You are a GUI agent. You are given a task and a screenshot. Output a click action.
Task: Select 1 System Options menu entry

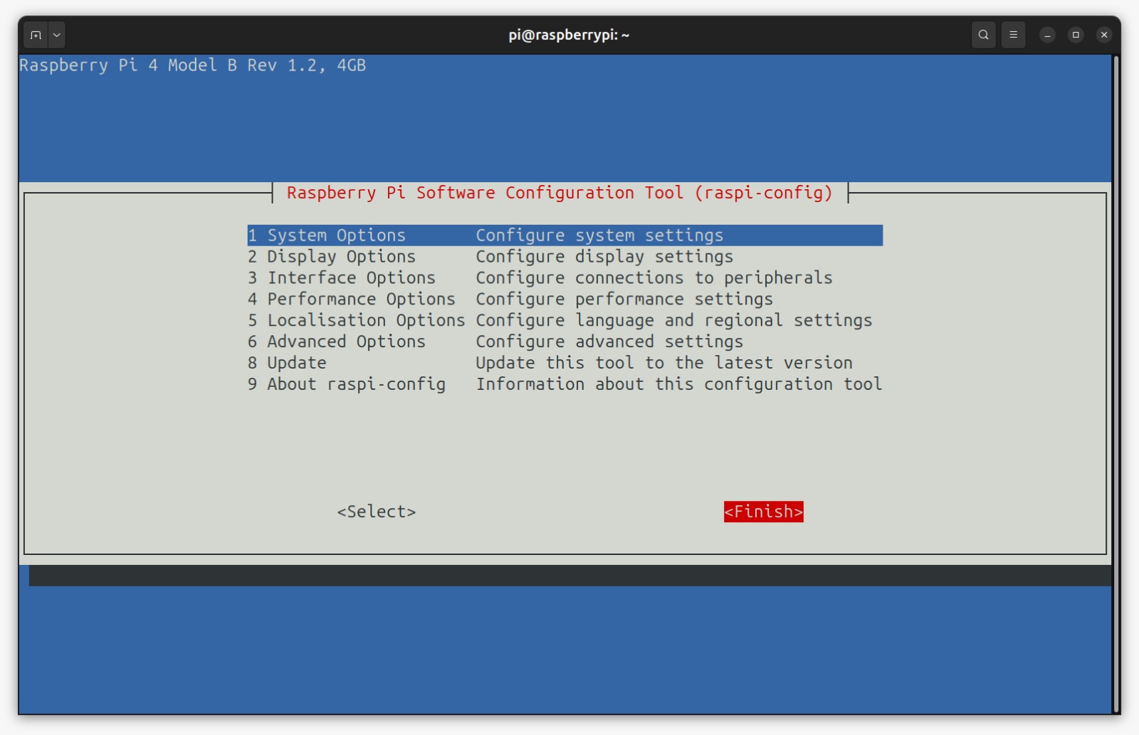(565, 236)
